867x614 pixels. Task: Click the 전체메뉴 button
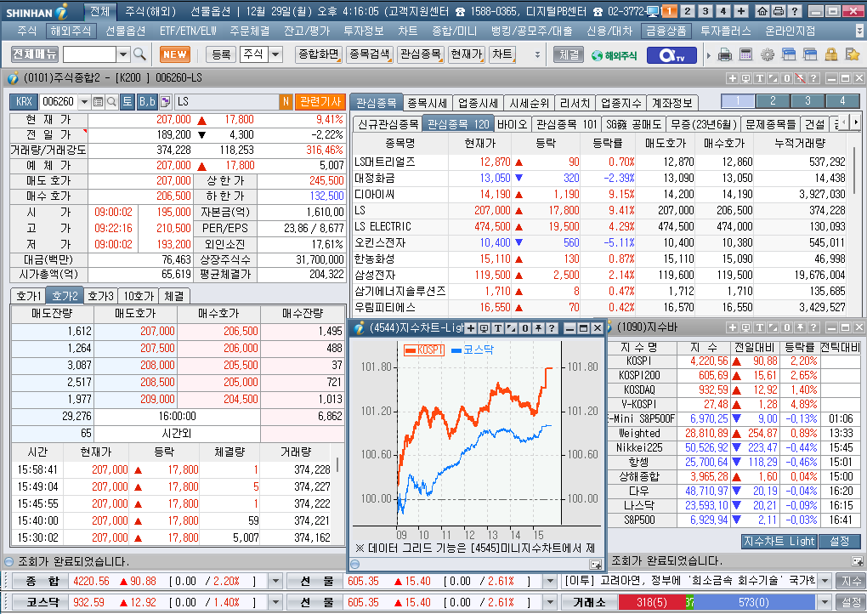click(35, 54)
